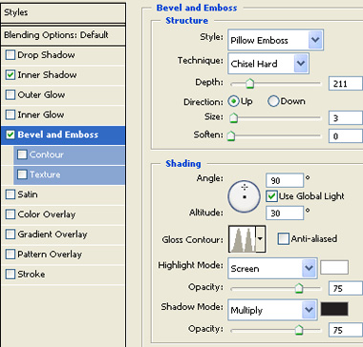Enable the Gradient Overlay checkbox
This screenshot has width=363, height=347.
point(11,235)
